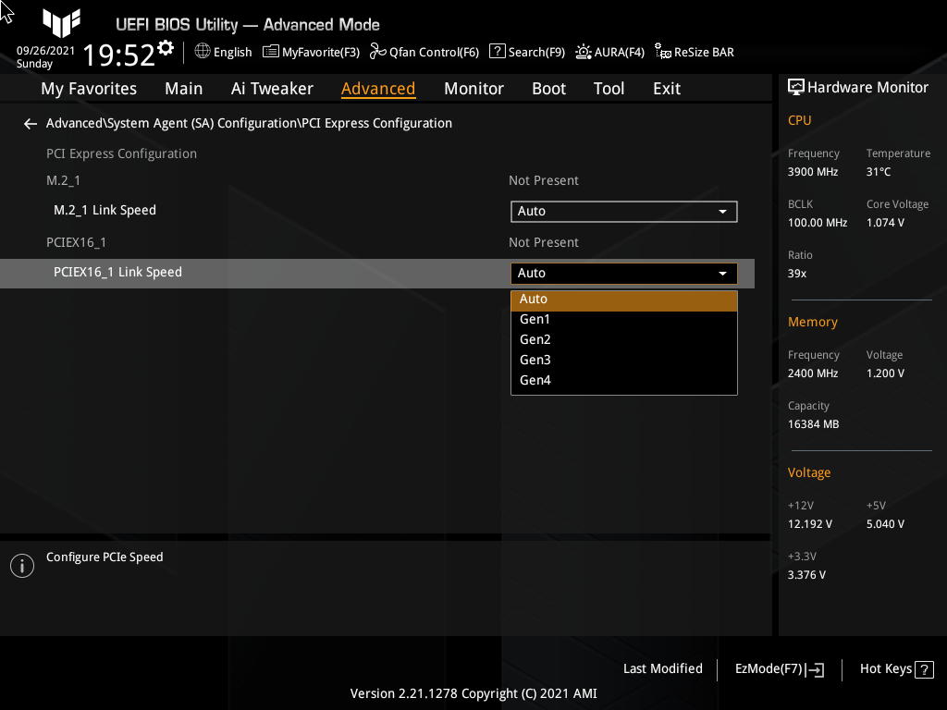
Task: Switch to the Monitor tab
Action: (x=473, y=88)
